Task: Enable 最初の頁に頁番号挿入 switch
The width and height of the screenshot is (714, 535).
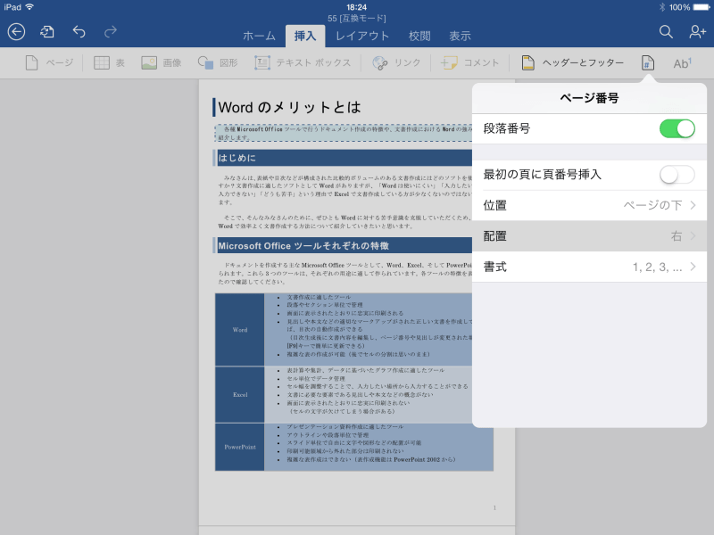Action: pyautogui.click(x=677, y=175)
